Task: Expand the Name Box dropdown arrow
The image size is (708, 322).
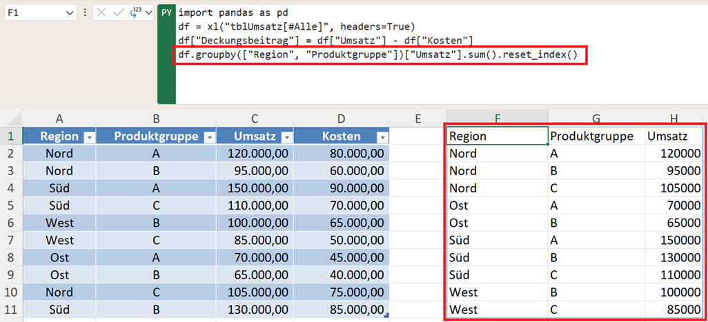Action: click(70, 13)
